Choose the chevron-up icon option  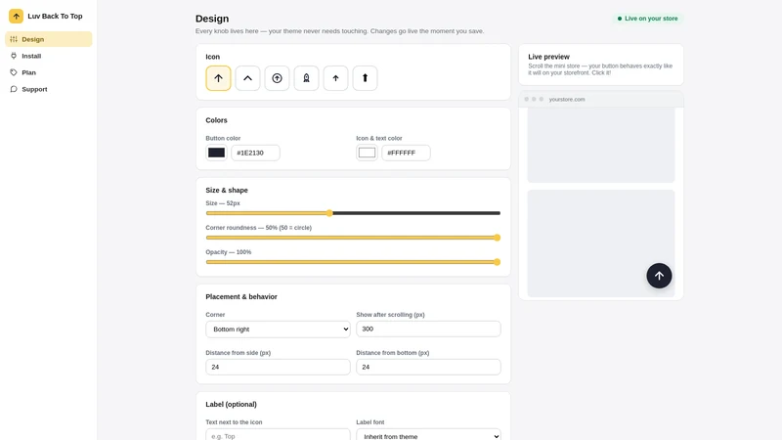coord(247,78)
